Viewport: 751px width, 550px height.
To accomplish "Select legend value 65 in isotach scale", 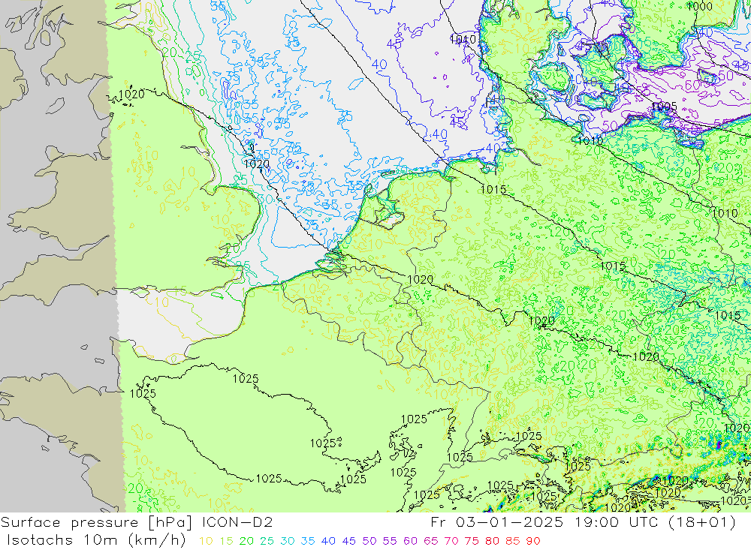I will pos(430,541).
